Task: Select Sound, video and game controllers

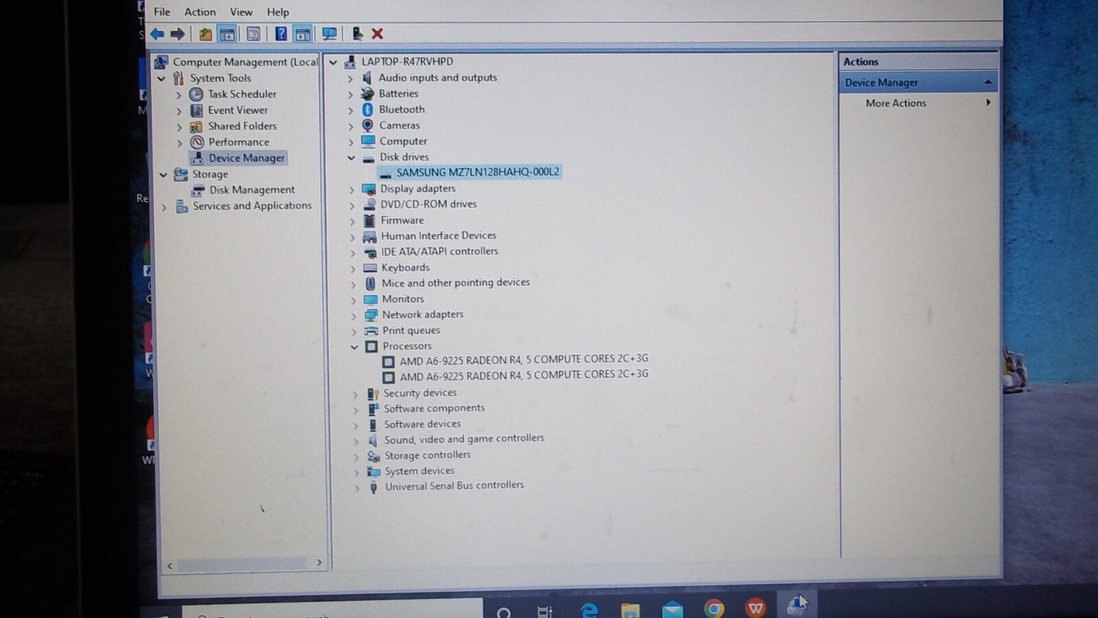Action: point(464,439)
